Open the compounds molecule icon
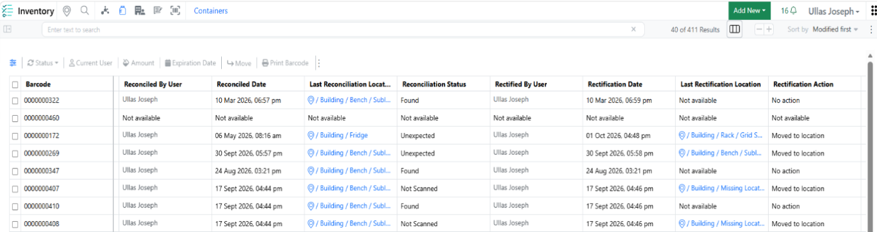877x232 pixels. pos(106,11)
